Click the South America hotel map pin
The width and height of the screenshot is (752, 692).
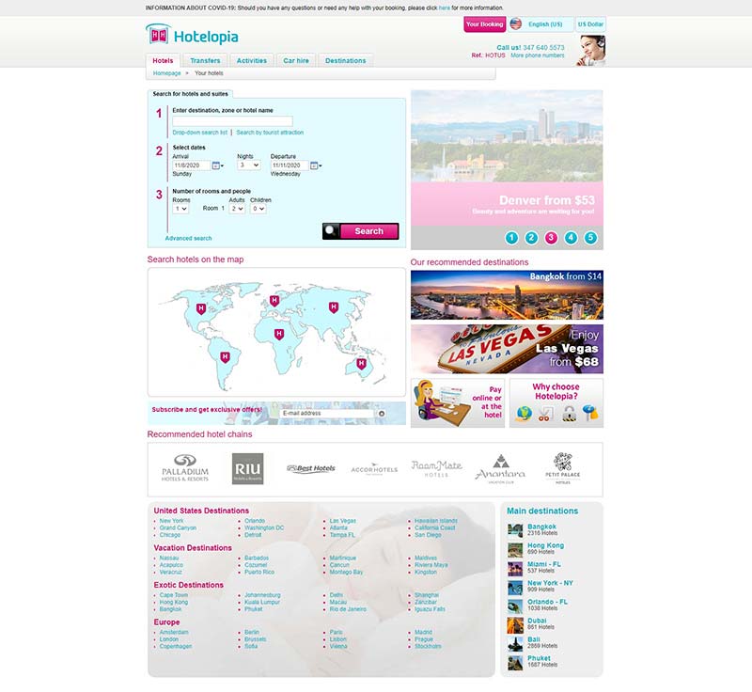[x=225, y=356]
